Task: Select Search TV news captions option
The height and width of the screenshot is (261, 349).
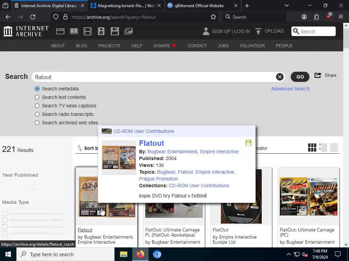Action: [x=37, y=106]
